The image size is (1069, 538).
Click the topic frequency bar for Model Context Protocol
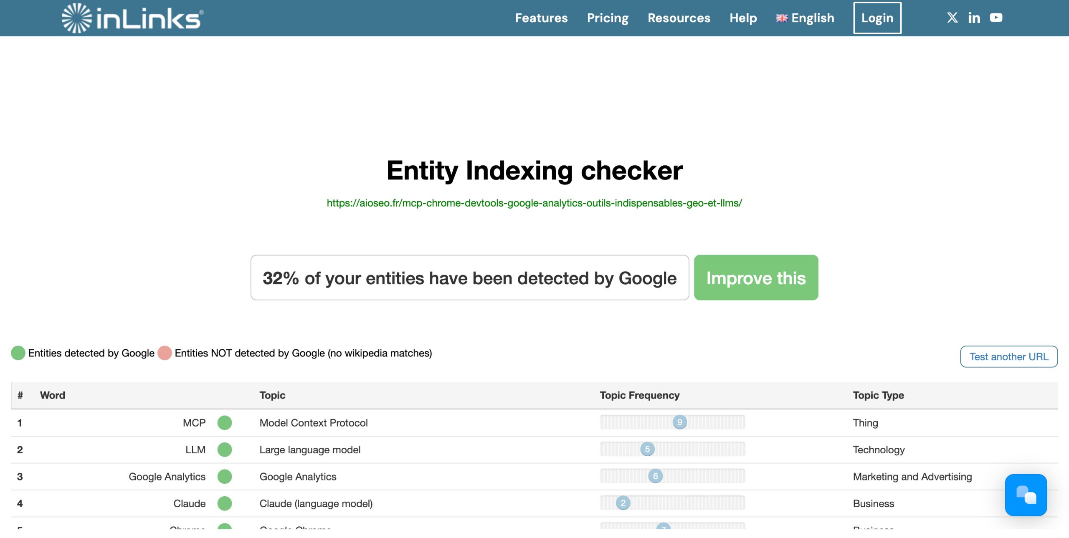(672, 422)
